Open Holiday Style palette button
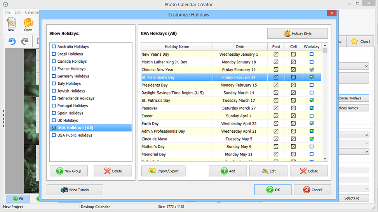378x212 pixels. (297, 34)
